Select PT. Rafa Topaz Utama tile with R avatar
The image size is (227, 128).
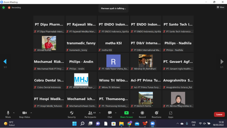pyautogui.click(x=113, y=62)
